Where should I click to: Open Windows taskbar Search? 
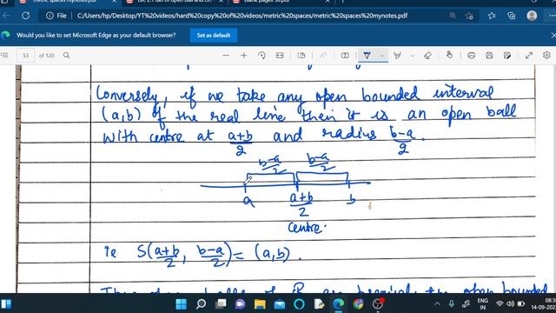[201, 304]
